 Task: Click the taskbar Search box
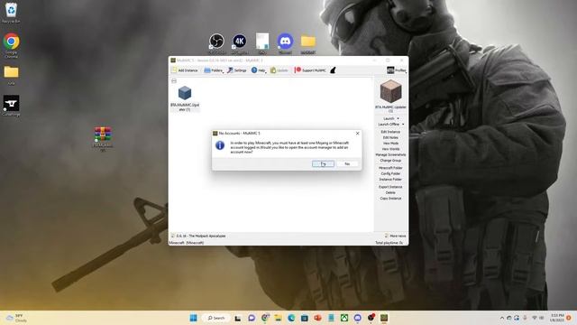click(216, 318)
